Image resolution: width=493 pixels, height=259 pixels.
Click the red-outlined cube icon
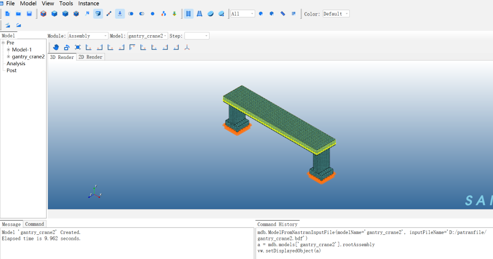[43, 14]
